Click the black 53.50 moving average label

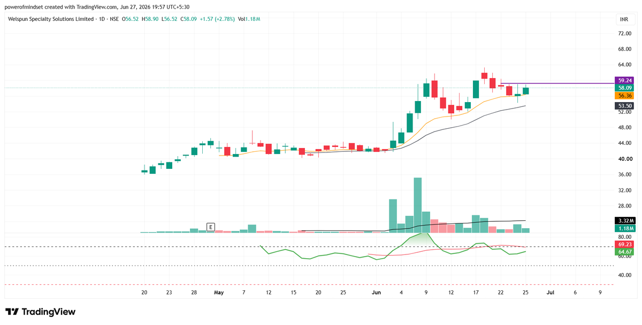[x=625, y=106]
